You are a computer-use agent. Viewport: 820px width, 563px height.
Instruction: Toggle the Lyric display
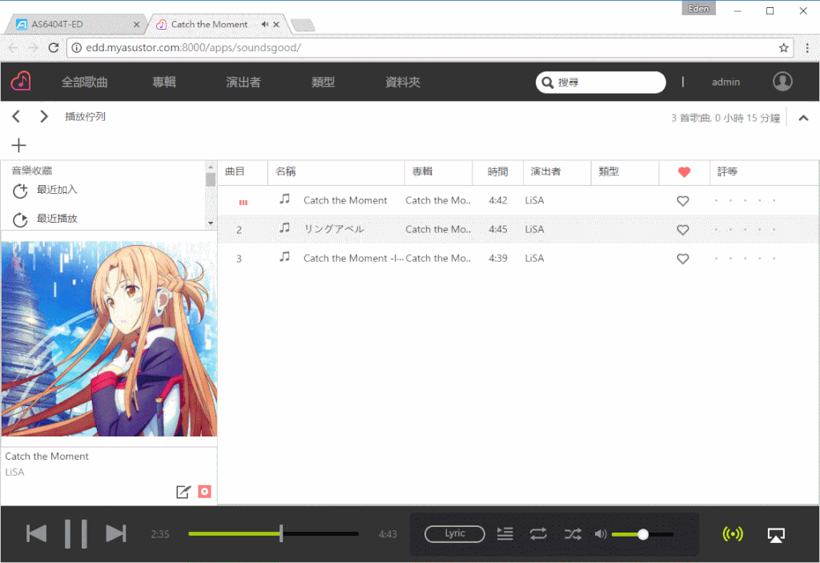(455, 533)
